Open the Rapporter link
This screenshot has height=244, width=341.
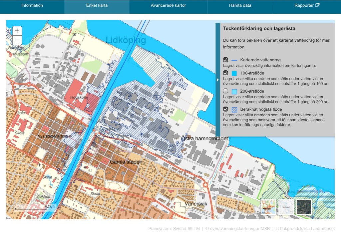304,5
